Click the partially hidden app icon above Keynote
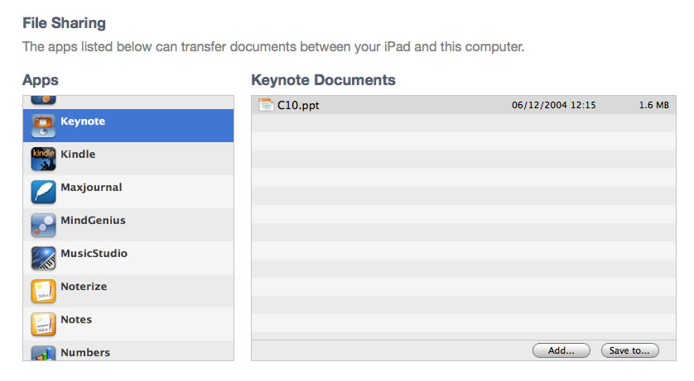The height and width of the screenshot is (381, 694). tap(43, 100)
